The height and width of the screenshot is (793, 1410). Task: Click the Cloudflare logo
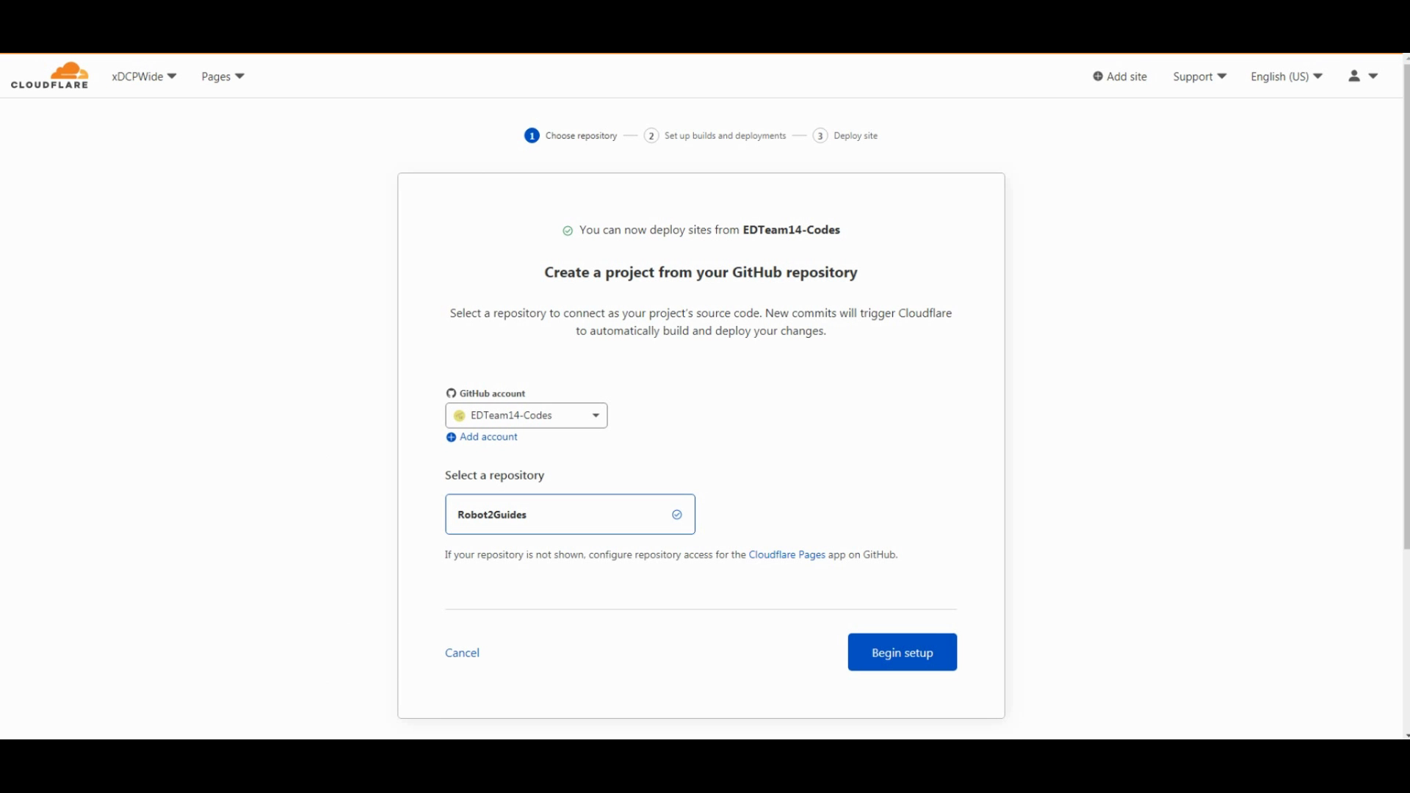50,76
